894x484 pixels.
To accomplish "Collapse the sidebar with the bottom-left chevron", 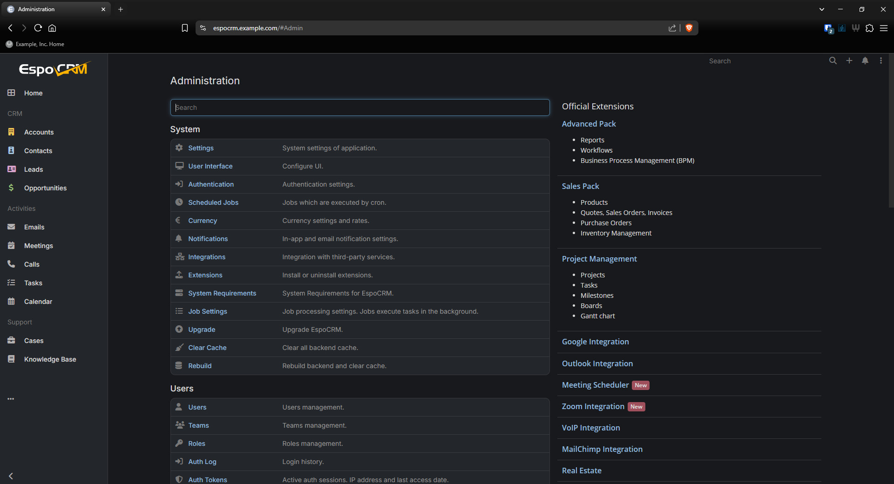I will 11,476.
